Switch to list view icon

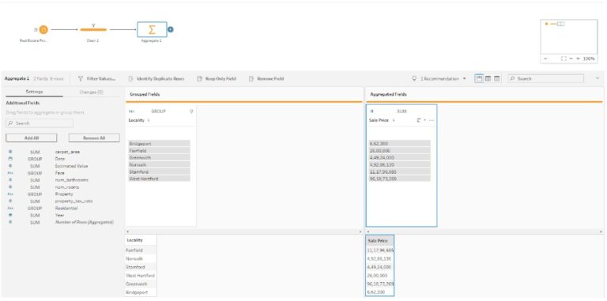click(496, 78)
